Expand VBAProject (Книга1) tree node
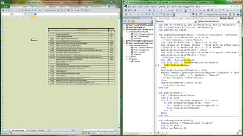This screenshot has height=136, width=243. pyautogui.click(x=124, y=27)
